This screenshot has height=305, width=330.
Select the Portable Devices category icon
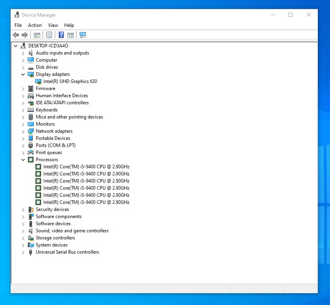point(31,138)
